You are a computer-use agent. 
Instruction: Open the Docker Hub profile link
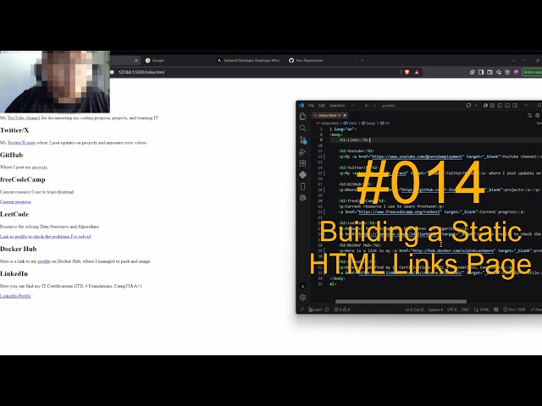pos(44,261)
